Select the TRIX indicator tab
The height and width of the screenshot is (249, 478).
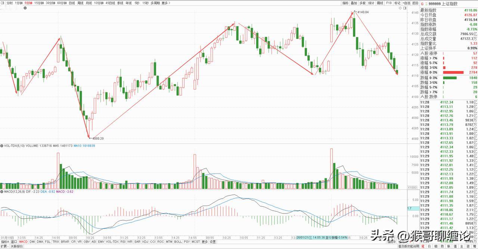56,242
